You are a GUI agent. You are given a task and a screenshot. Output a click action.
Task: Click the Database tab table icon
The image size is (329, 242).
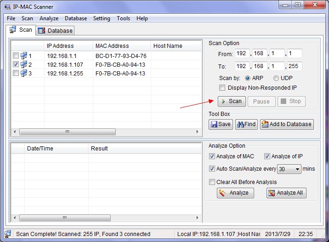click(41, 30)
